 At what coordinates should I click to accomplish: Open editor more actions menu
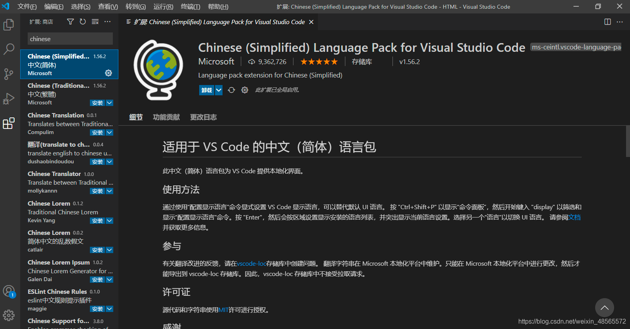click(x=620, y=22)
